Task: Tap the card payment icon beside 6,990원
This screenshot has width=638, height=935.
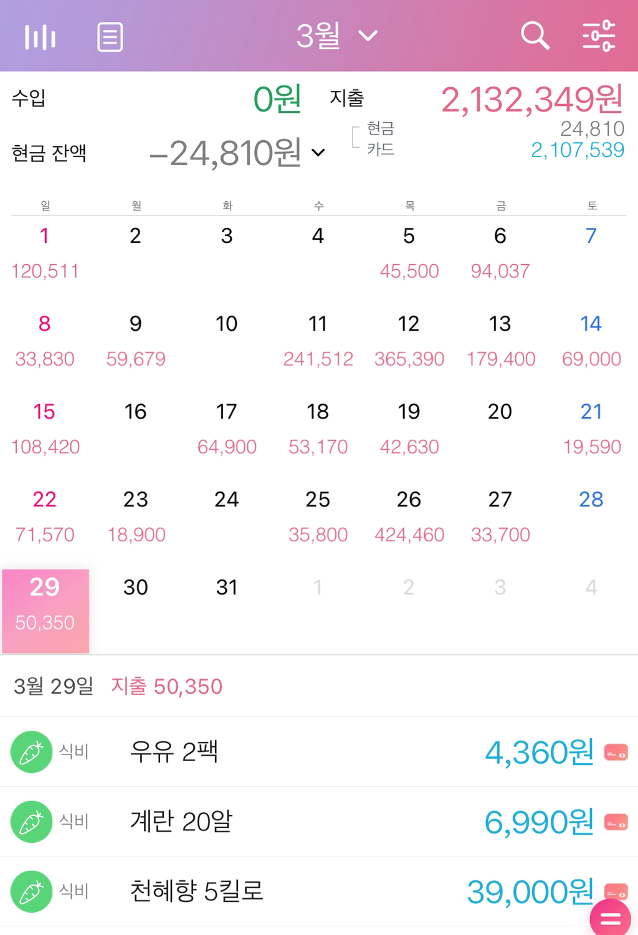Action: pyautogui.click(x=616, y=823)
